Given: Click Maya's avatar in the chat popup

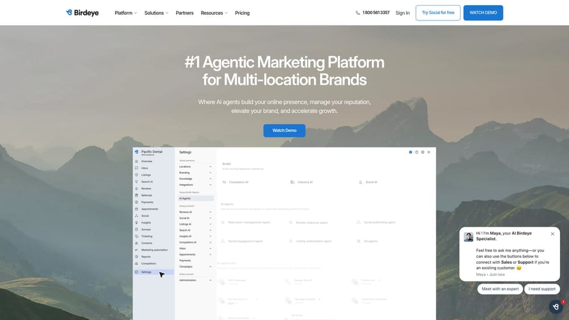Looking at the screenshot, I should [468, 236].
